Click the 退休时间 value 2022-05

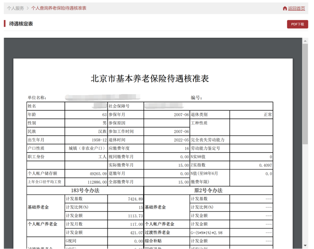pyautogui.click(x=182, y=140)
